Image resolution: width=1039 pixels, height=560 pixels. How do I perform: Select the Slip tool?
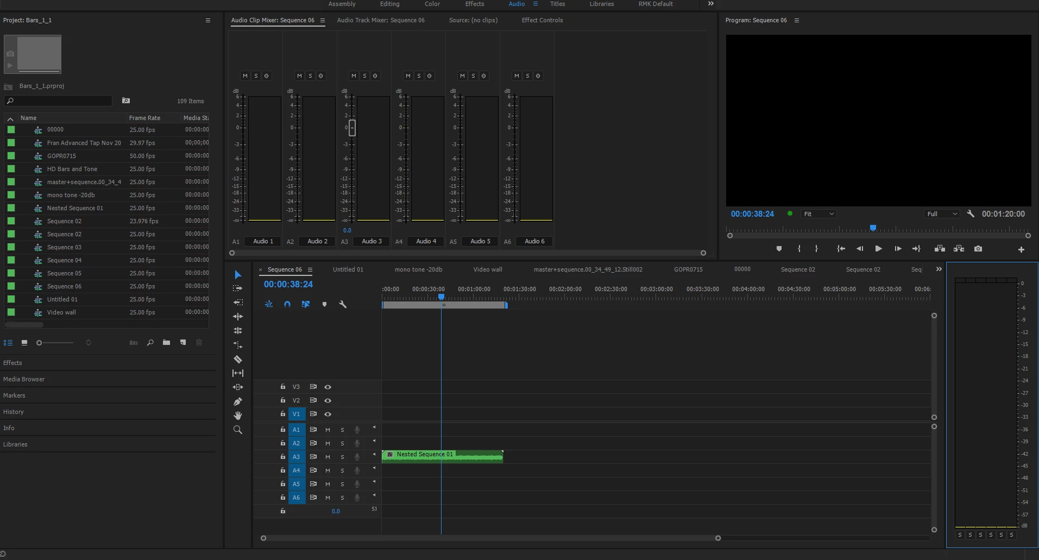(x=238, y=373)
